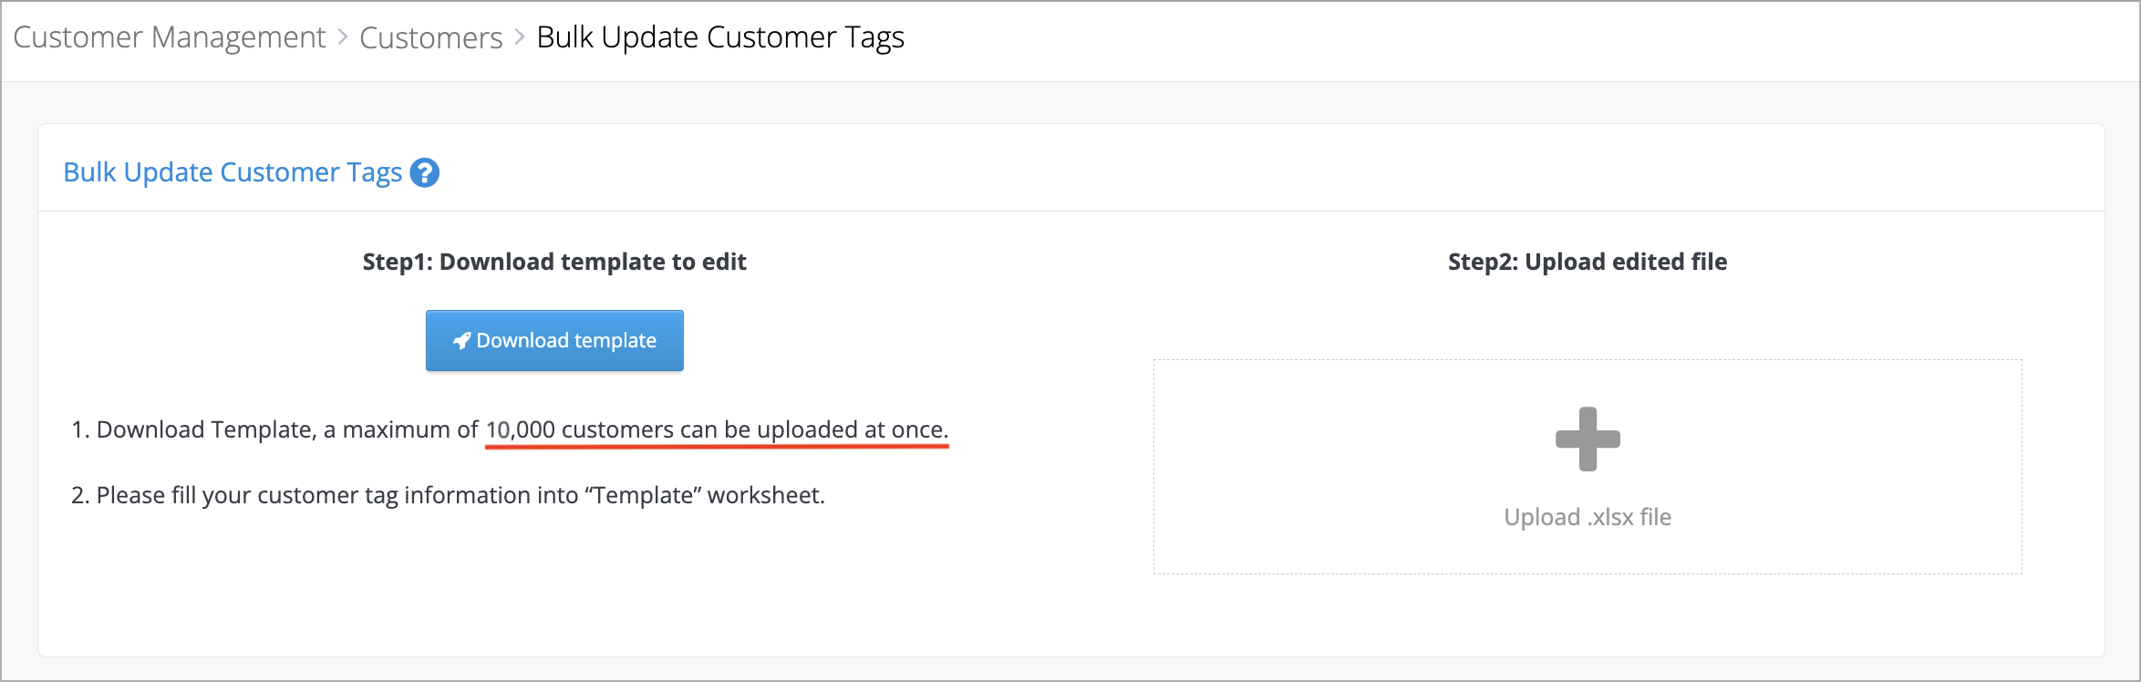
Task: Open Customer Management breadcrumb
Action: point(169,37)
